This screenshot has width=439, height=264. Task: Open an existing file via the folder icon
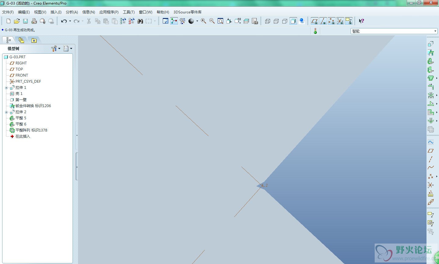point(17,21)
